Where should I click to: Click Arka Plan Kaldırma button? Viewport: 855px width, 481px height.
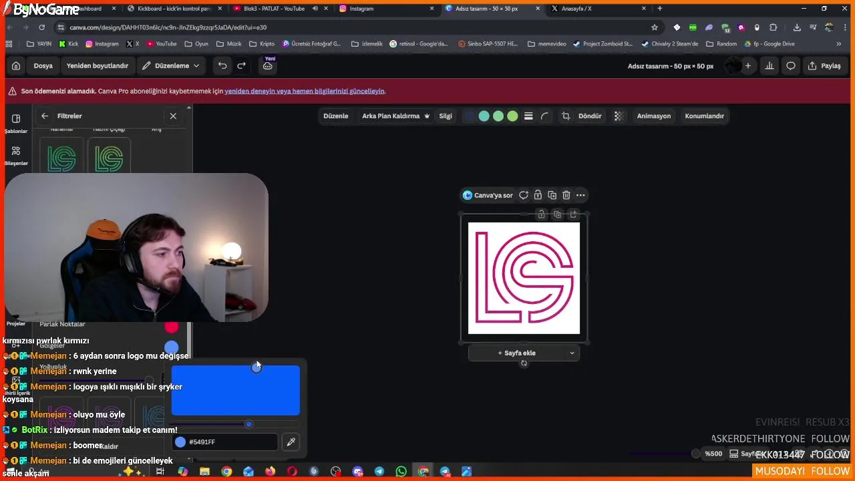click(x=396, y=116)
